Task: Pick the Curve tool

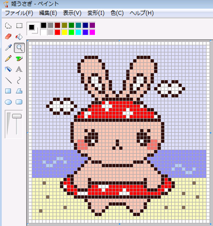Action: 19,80
